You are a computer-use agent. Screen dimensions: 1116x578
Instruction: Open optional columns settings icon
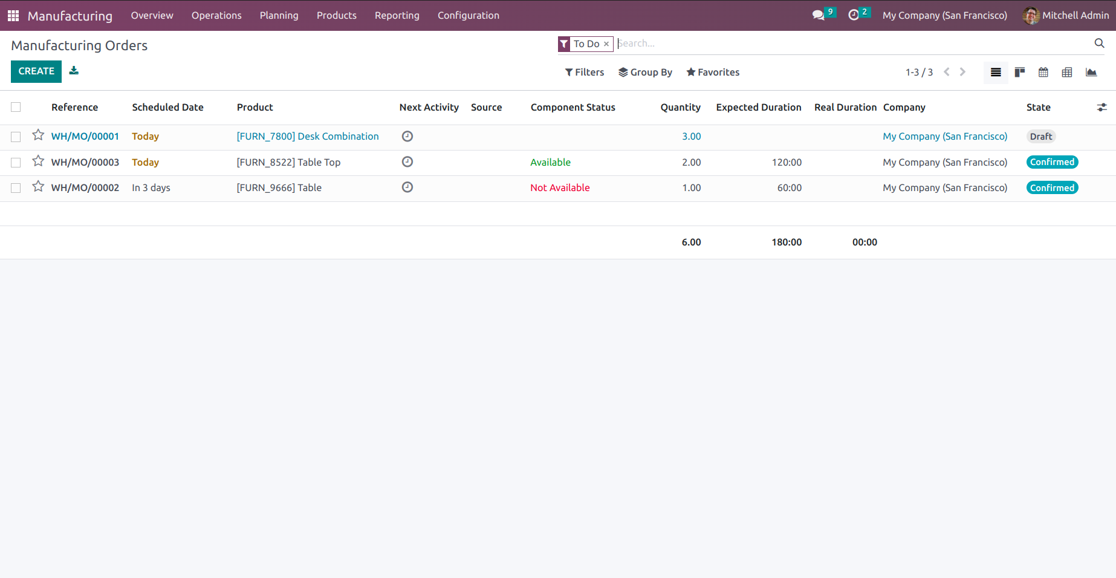[x=1102, y=107]
